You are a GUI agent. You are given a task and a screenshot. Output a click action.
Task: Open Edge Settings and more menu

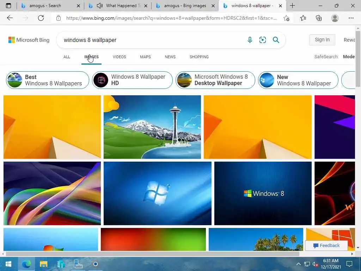coord(351,18)
